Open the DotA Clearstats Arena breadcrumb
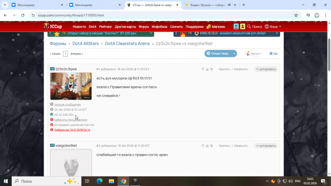The height and width of the screenshot is (186, 331). [127, 43]
